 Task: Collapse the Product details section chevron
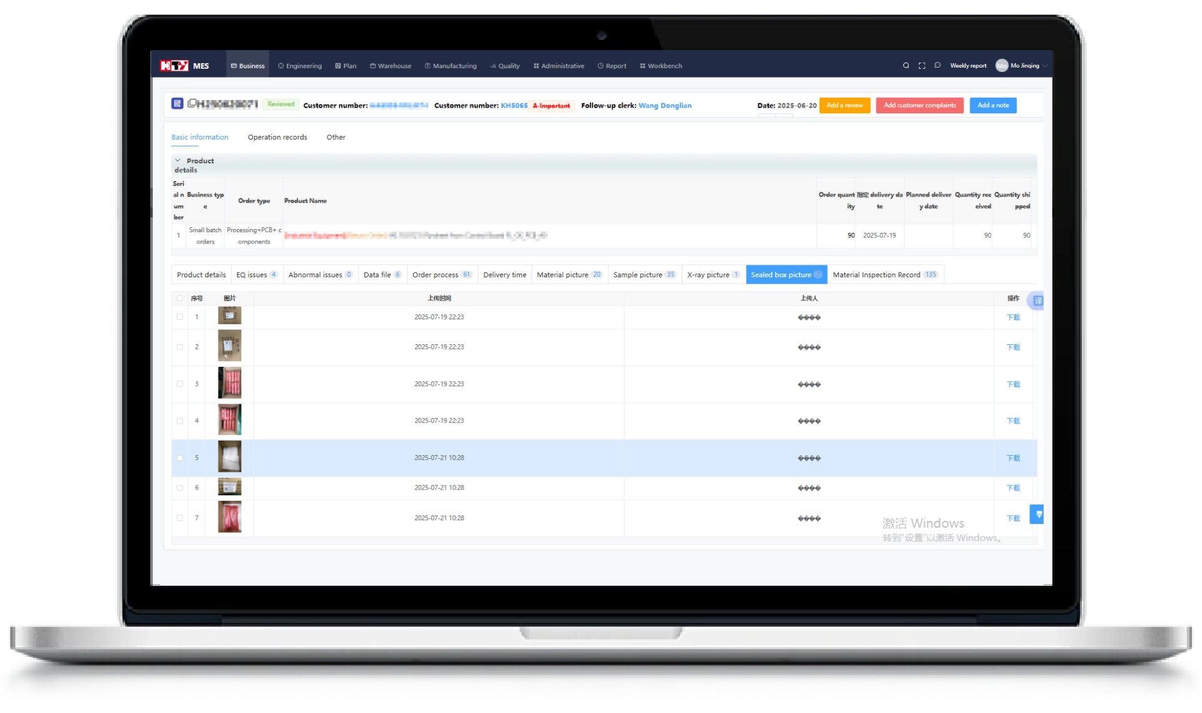point(178,161)
